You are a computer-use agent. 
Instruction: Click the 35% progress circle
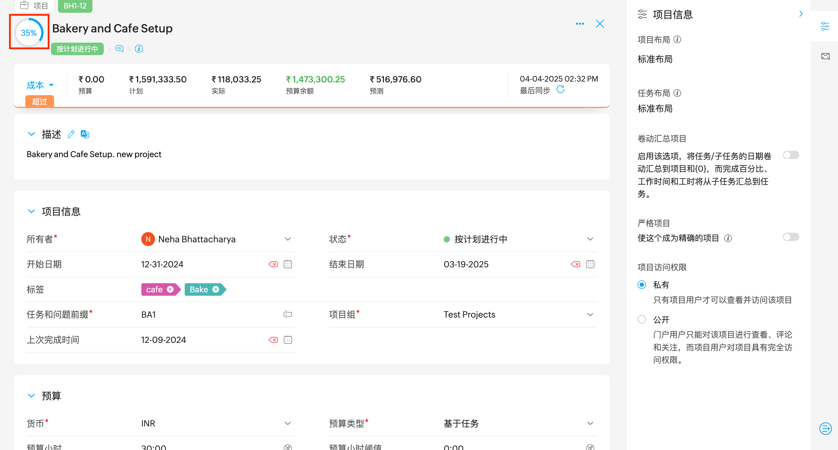pos(29,32)
